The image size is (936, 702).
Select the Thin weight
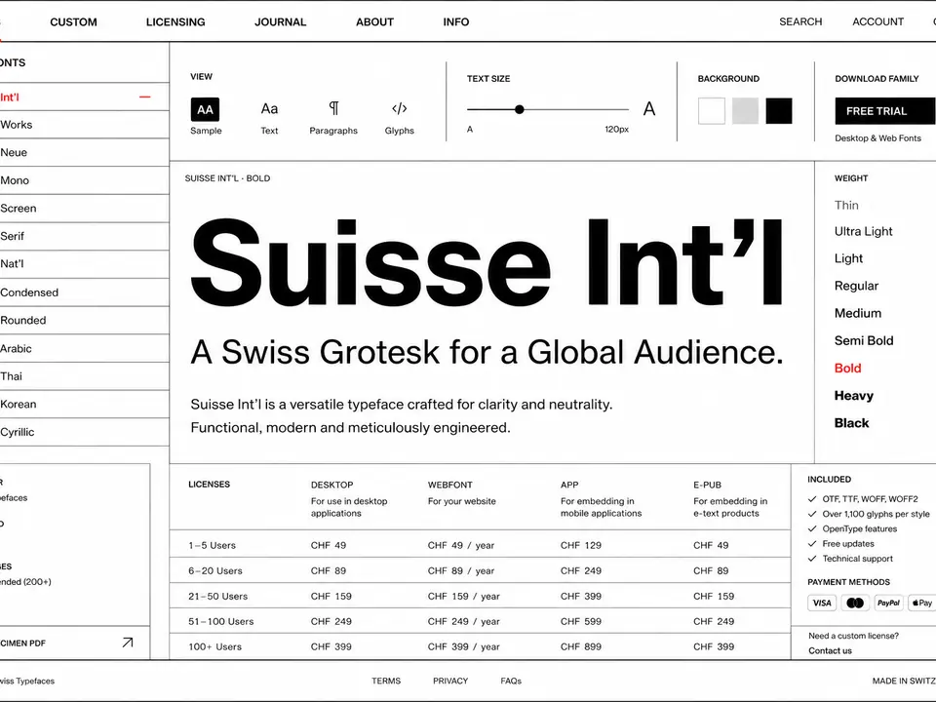coord(846,206)
